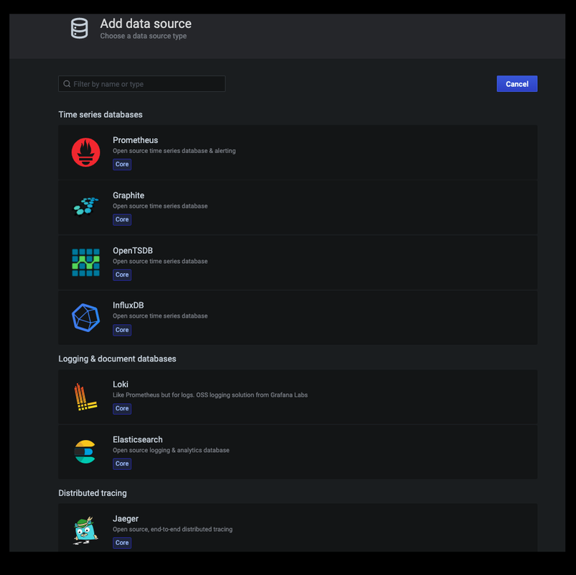Select the Prometheus data source title
The width and height of the screenshot is (576, 575).
(135, 140)
